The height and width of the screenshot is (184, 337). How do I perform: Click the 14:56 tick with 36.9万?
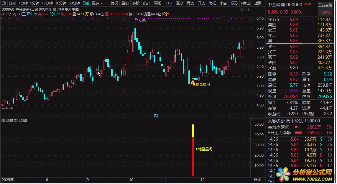[300, 139]
